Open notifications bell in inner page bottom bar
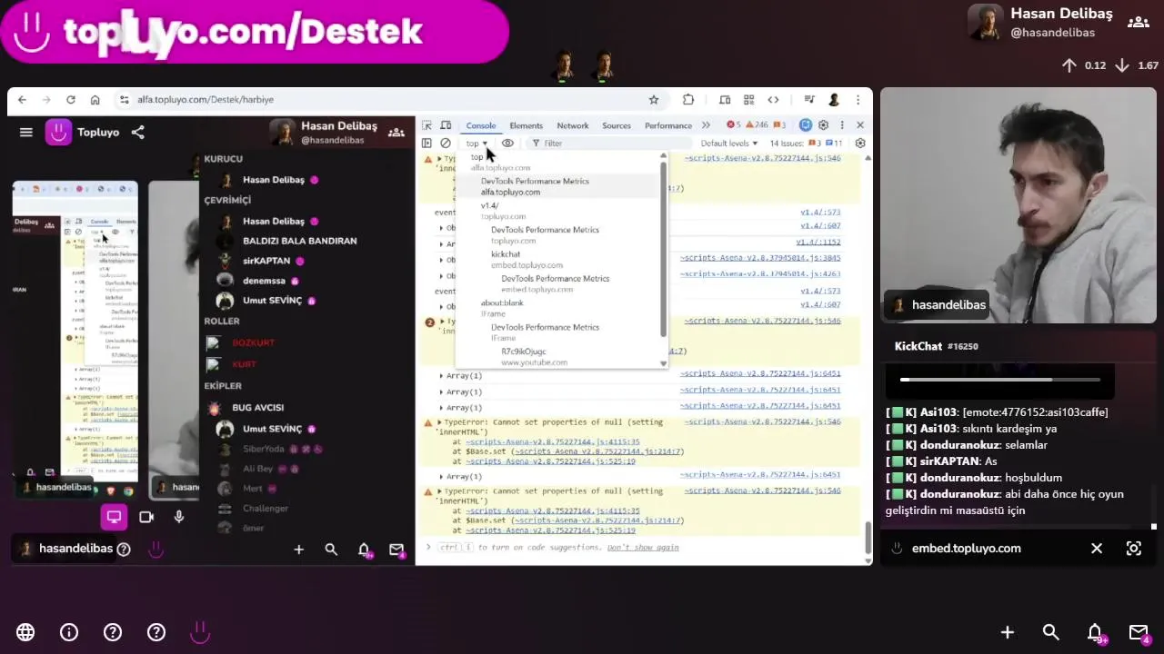This screenshot has width=1164, height=654. click(364, 550)
